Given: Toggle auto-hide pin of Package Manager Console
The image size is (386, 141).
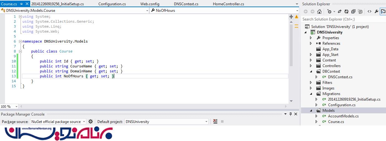Looking at the screenshot, I should [291, 114].
